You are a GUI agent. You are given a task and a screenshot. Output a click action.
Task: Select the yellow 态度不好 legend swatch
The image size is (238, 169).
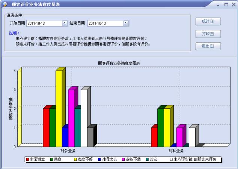tap(75, 159)
